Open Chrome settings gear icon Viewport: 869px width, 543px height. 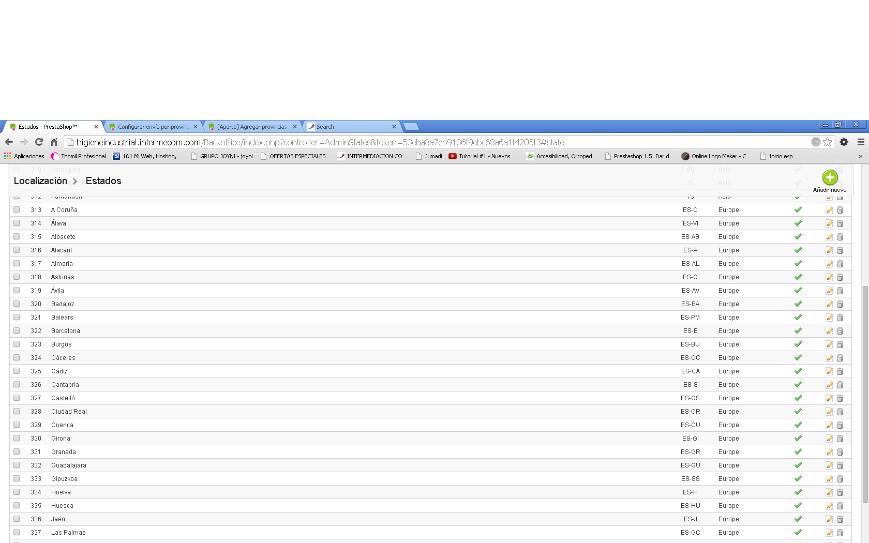(x=844, y=142)
